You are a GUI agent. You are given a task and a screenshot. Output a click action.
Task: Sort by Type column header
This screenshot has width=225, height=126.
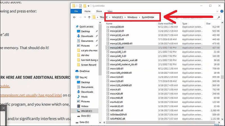click(184, 24)
